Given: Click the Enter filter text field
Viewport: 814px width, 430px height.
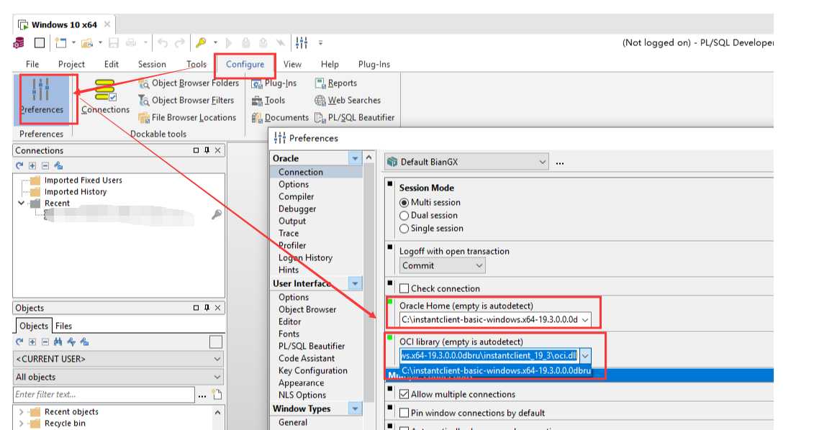Looking at the screenshot, I should (104, 395).
